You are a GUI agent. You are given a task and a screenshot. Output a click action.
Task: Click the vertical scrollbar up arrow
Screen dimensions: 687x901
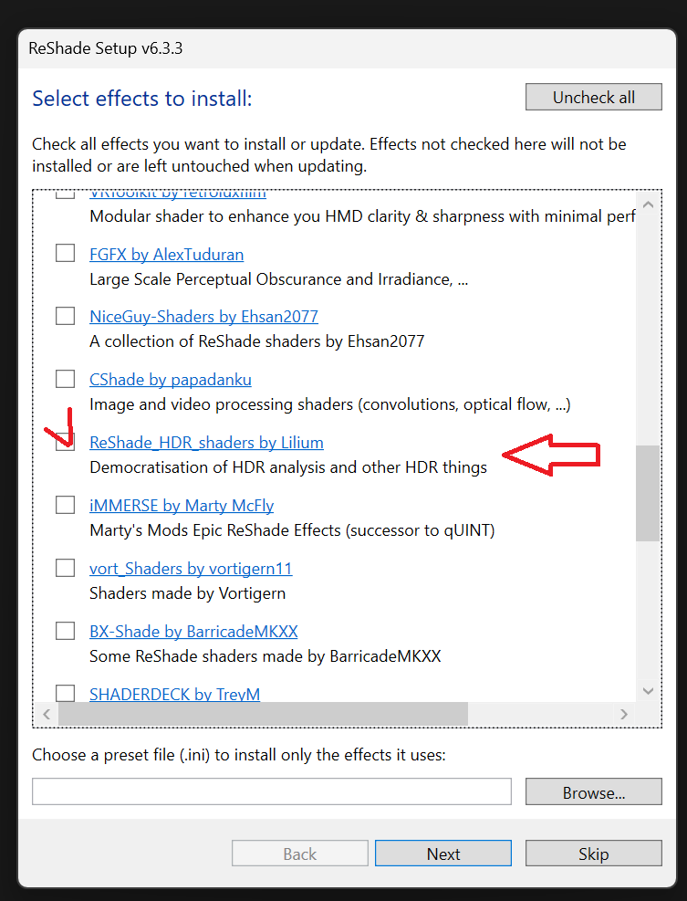[649, 204]
